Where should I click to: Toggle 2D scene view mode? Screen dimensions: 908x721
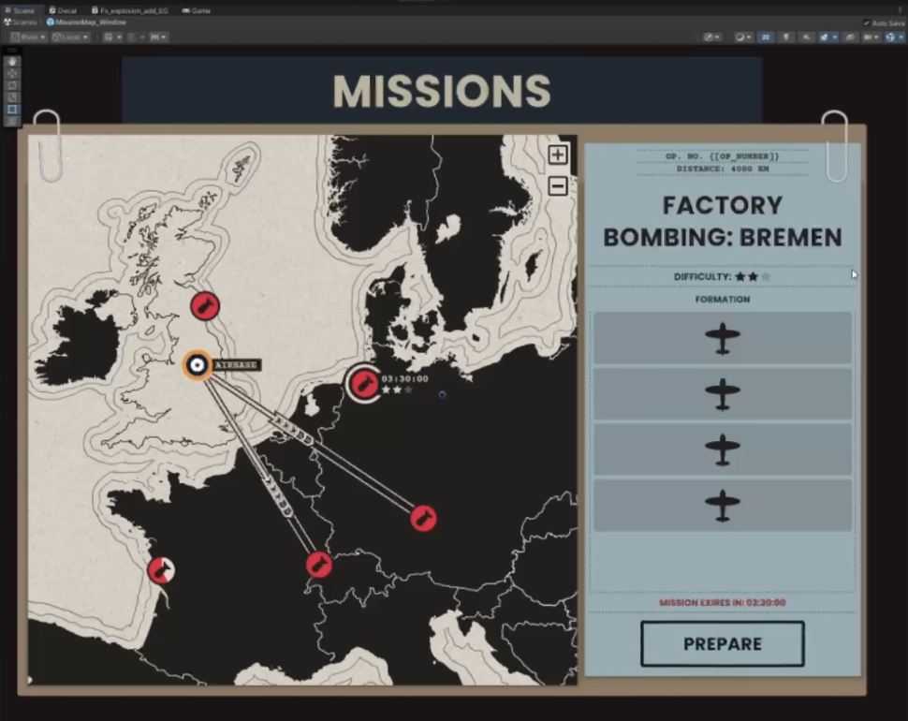765,37
